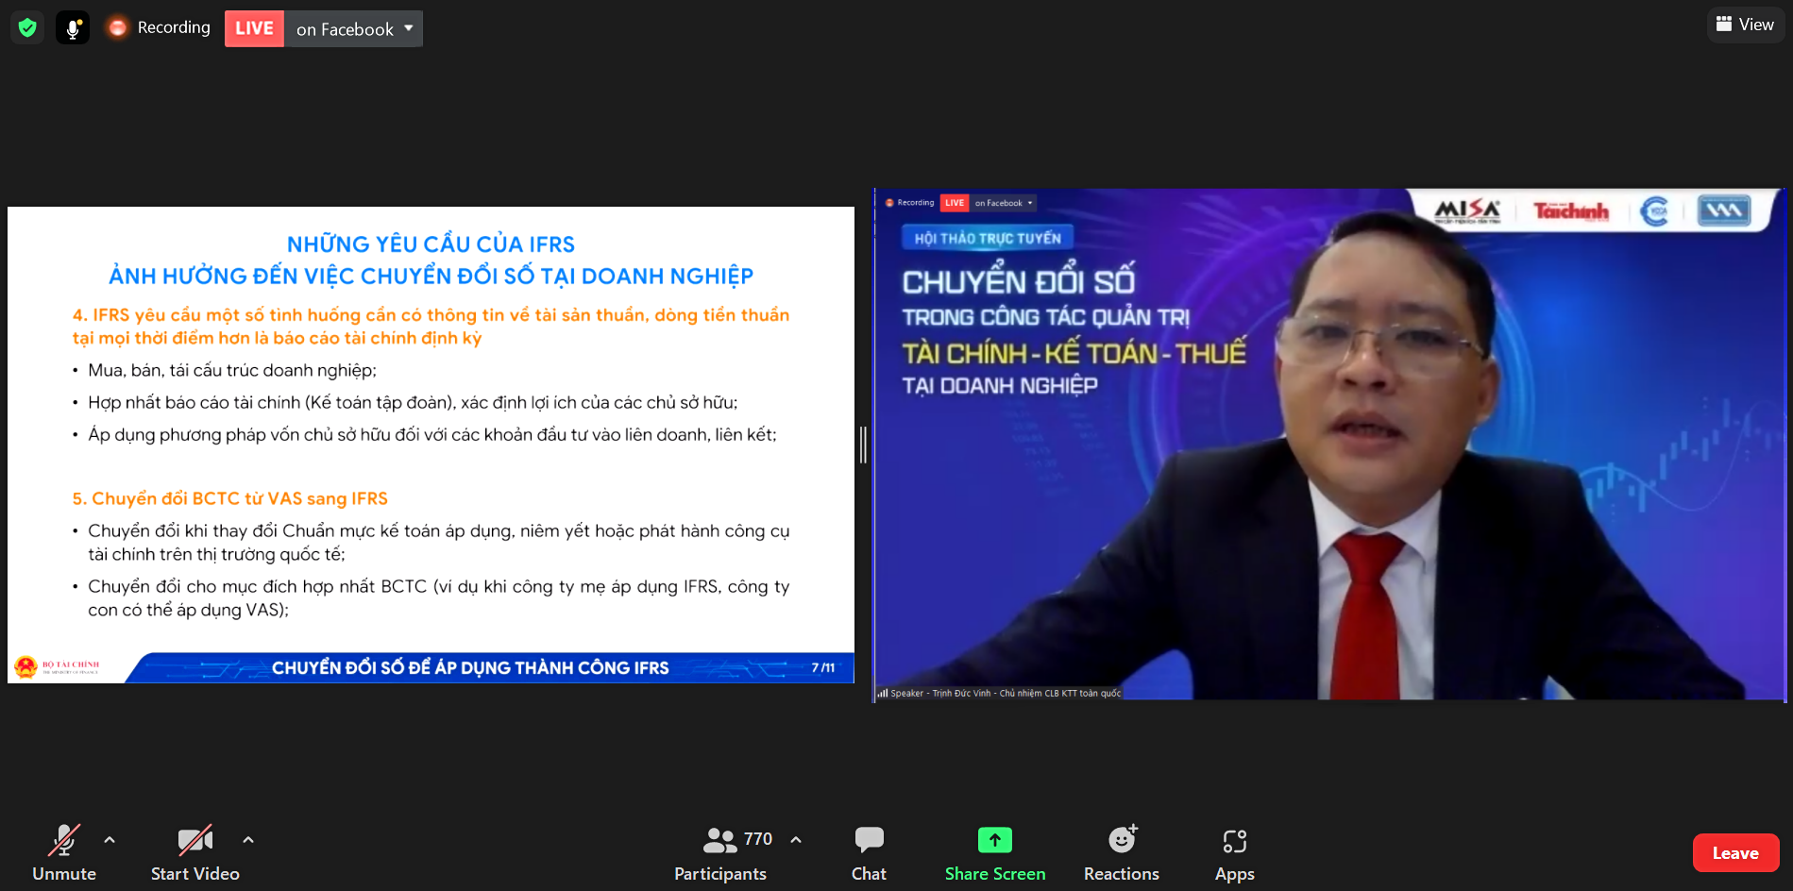Expand the arrow next to participants count
1793x891 pixels.
click(796, 839)
